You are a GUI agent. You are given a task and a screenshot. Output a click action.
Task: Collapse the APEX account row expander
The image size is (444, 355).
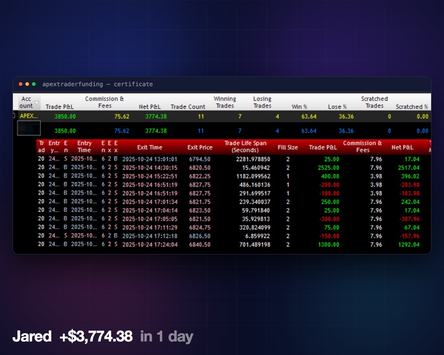14,115
